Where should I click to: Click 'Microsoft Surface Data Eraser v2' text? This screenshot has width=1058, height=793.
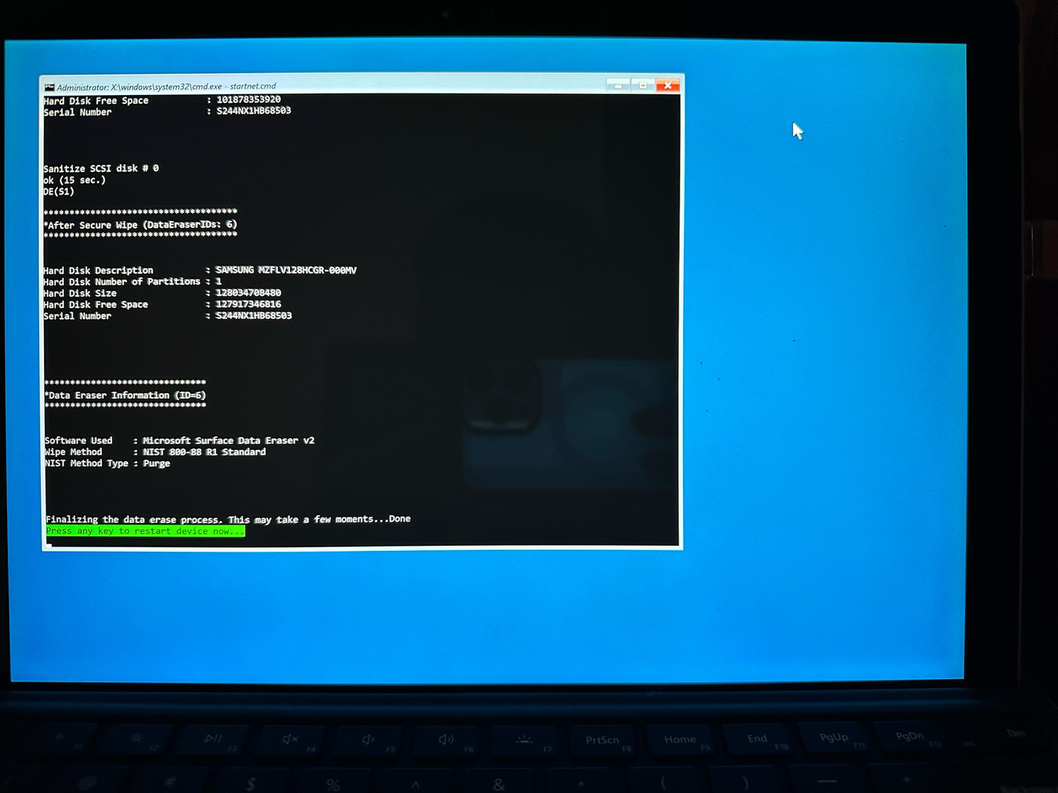(x=228, y=440)
